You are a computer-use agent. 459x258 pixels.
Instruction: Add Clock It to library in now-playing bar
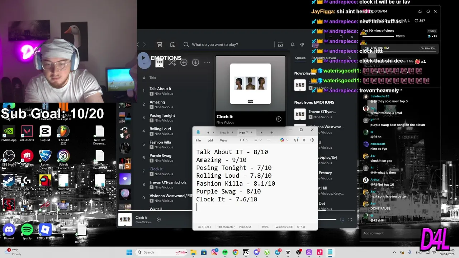click(159, 220)
